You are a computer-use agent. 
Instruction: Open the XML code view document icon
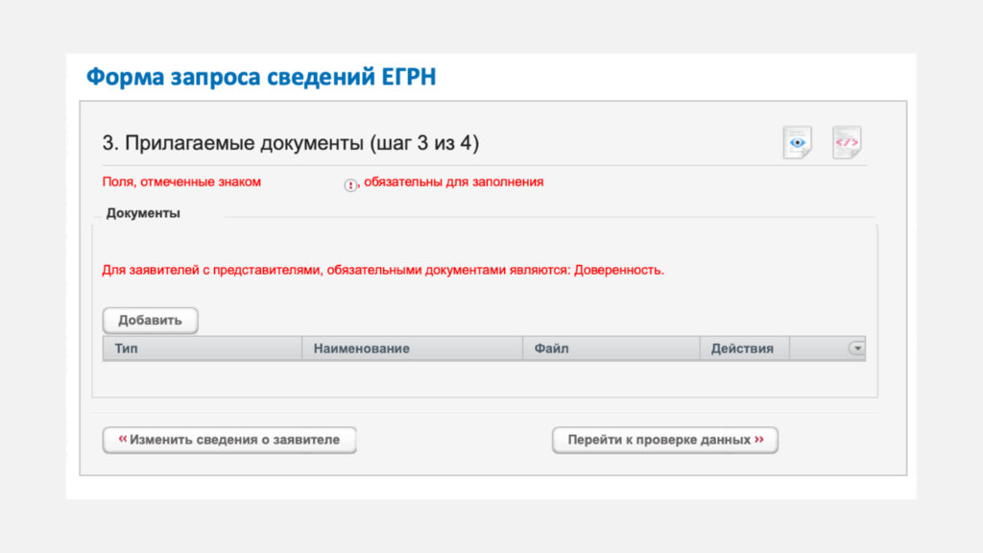pos(847,142)
